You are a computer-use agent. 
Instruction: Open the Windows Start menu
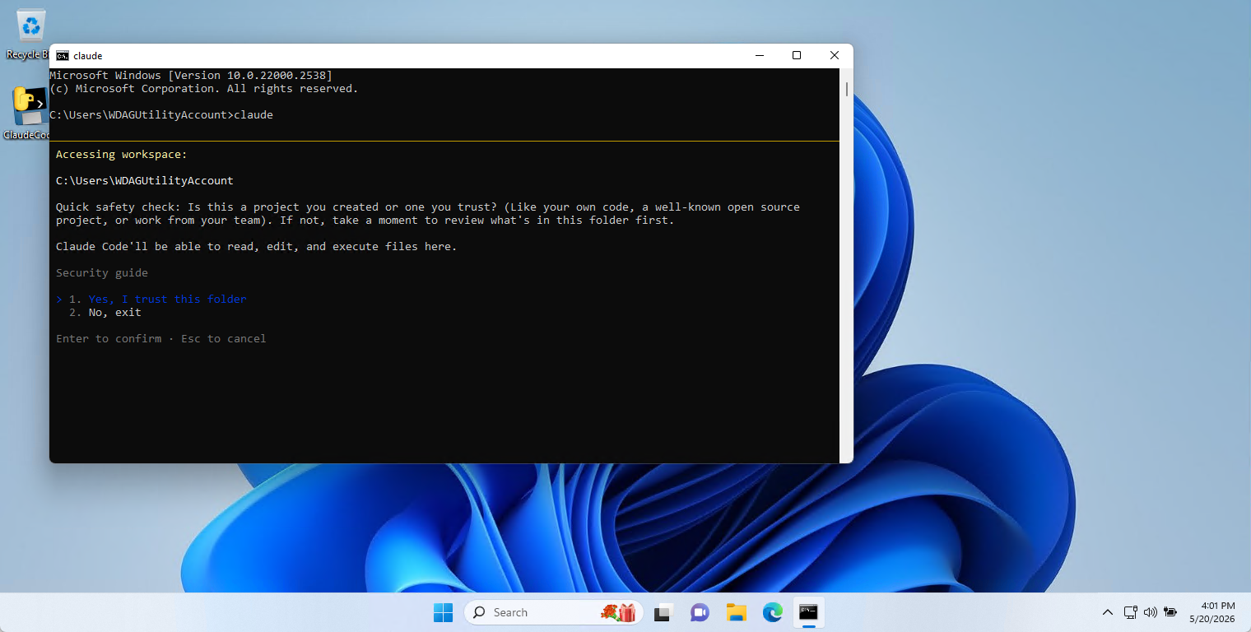(443, 612)
